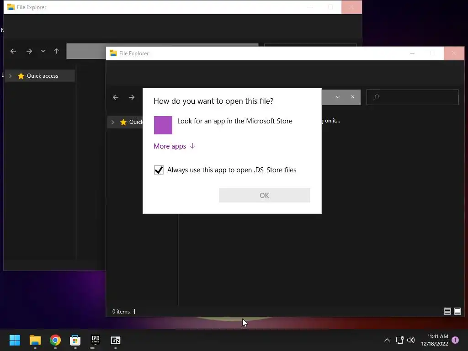Expand Quick access chevron in rear window
This screenshot has height=351, width=468.
tap(11, 76)
